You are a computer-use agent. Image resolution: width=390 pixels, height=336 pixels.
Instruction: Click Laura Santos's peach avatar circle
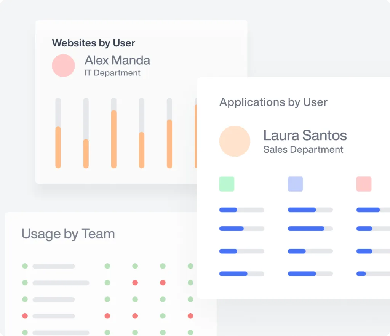pos(235,141)
